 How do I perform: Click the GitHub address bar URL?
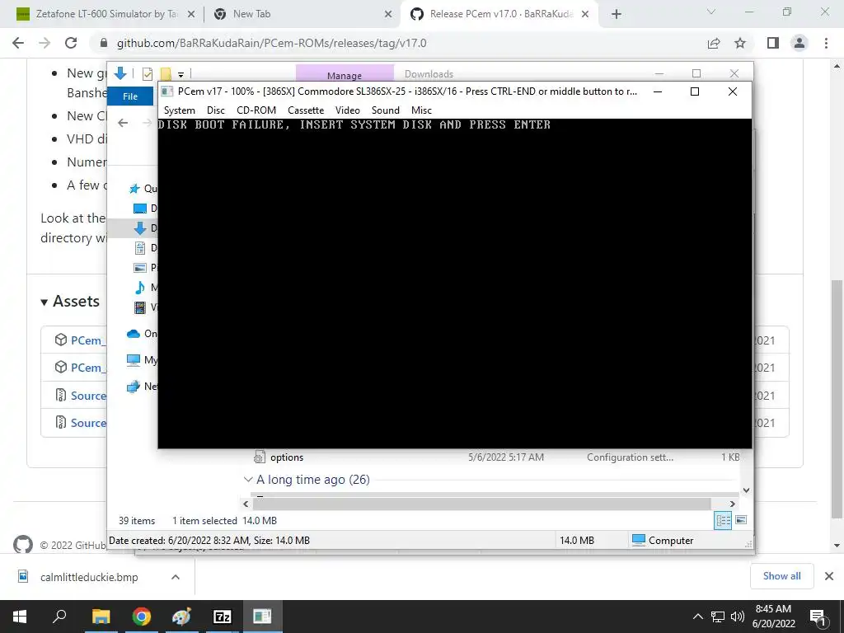tap(271, 43)
